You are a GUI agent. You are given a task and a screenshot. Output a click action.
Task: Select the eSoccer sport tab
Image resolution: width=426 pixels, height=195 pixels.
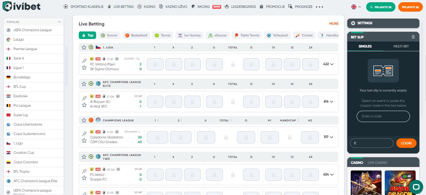click(217, 36)
